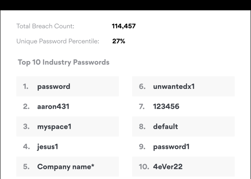Click the "myspace1" password entry
Image resolution: width=251 pixels, height=179 pixels.
point(55,127)
